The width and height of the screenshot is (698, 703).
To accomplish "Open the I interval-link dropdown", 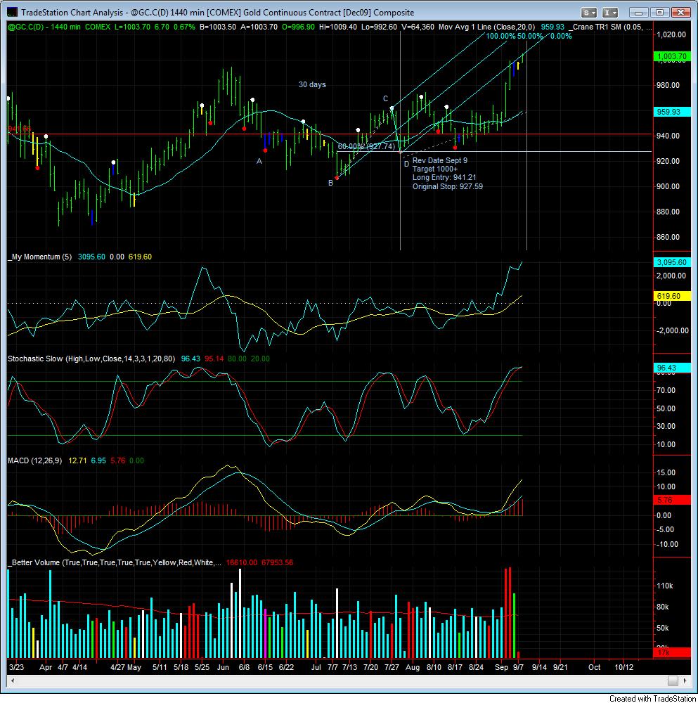I will tap(610, 13).
